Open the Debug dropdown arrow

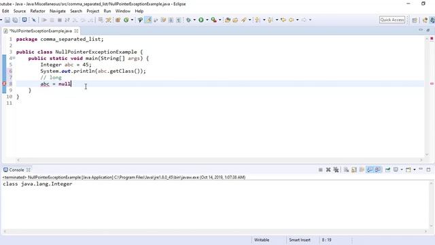pyautogui.click(x=194, y=20)
